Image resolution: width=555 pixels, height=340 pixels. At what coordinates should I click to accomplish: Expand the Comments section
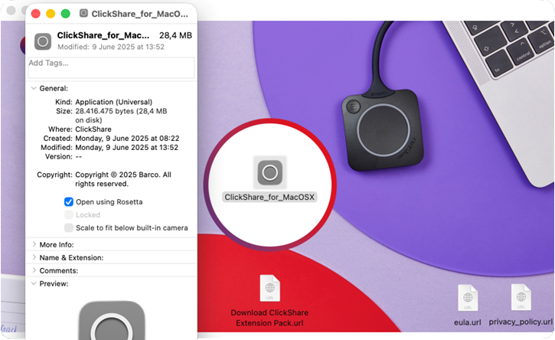pyautogui.click(x=34, y=270)
